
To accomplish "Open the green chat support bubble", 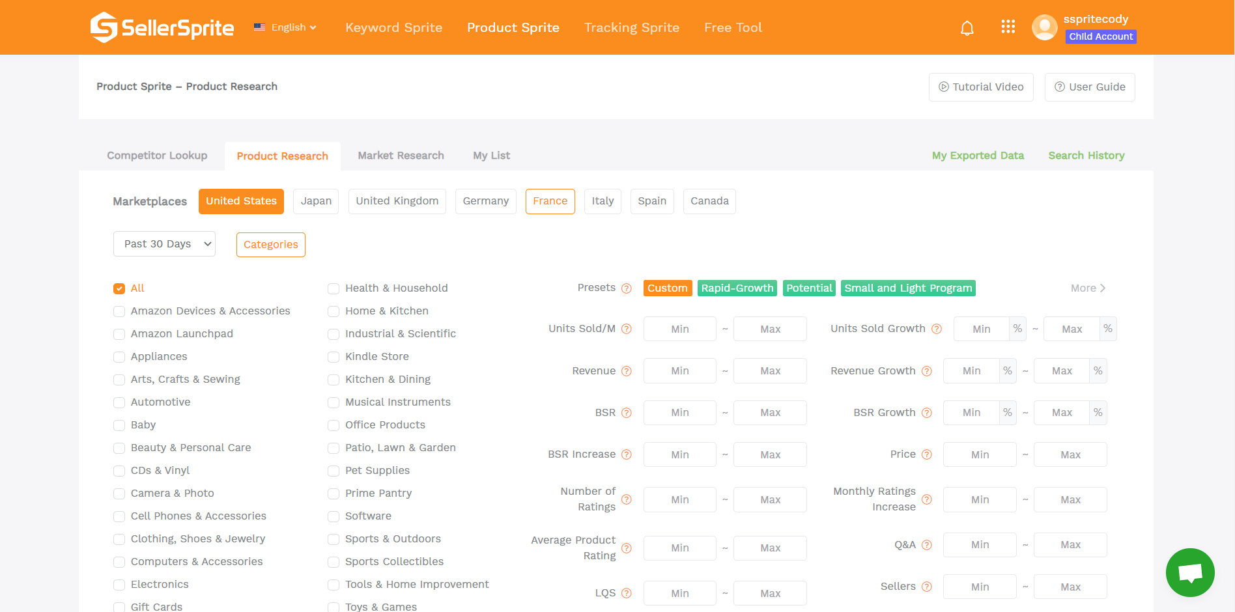I will tap(1190, 572).
